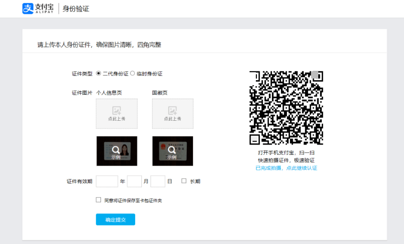Click the 证件有效期 label
Screen dimensions: 404x244
click(x=79, y=182)
